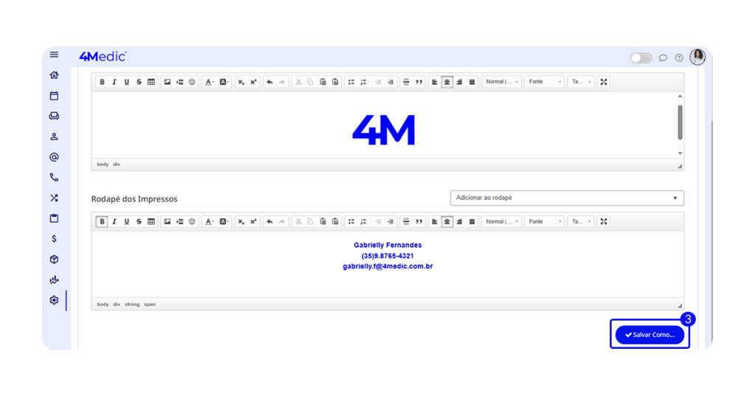This screenshot has width=755, height=396.
Task: Click the help question mark icon
Action: [x=679, y=58]
